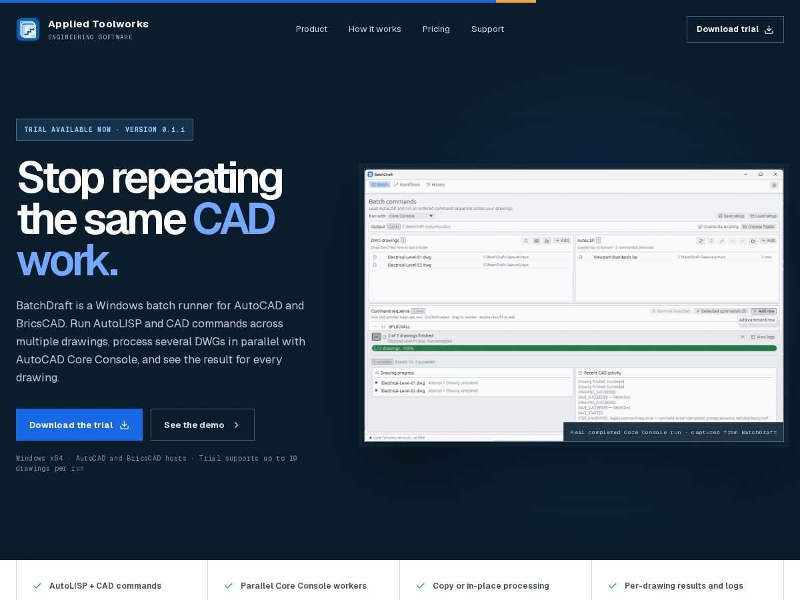Click the folder icon in AutoLISP panel
Screen dimensions: 800x600
coord(753,241)
